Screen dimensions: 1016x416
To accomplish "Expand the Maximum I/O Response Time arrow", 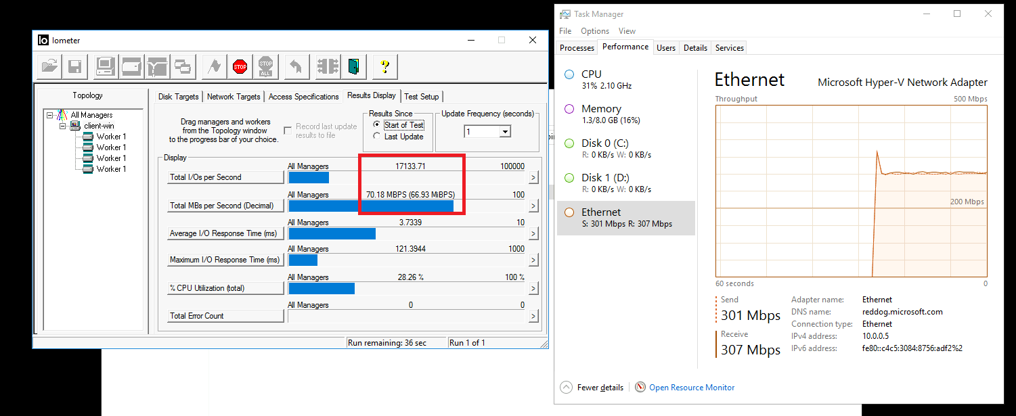I will click(533, 260).
